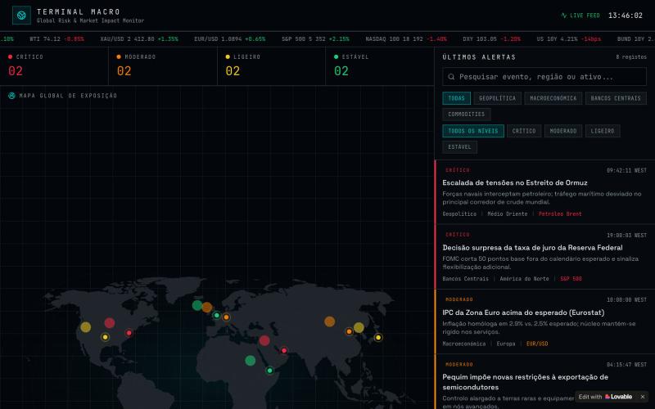
Task: Filter alerts by Bancos Centrais category
Action: 616,98
